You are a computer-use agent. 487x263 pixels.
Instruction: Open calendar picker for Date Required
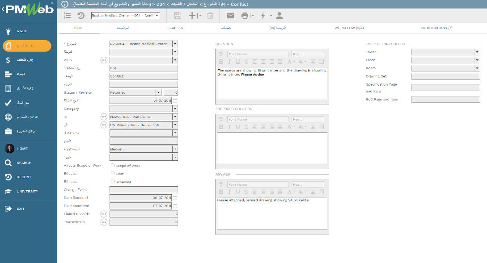(x=175, y=197)
